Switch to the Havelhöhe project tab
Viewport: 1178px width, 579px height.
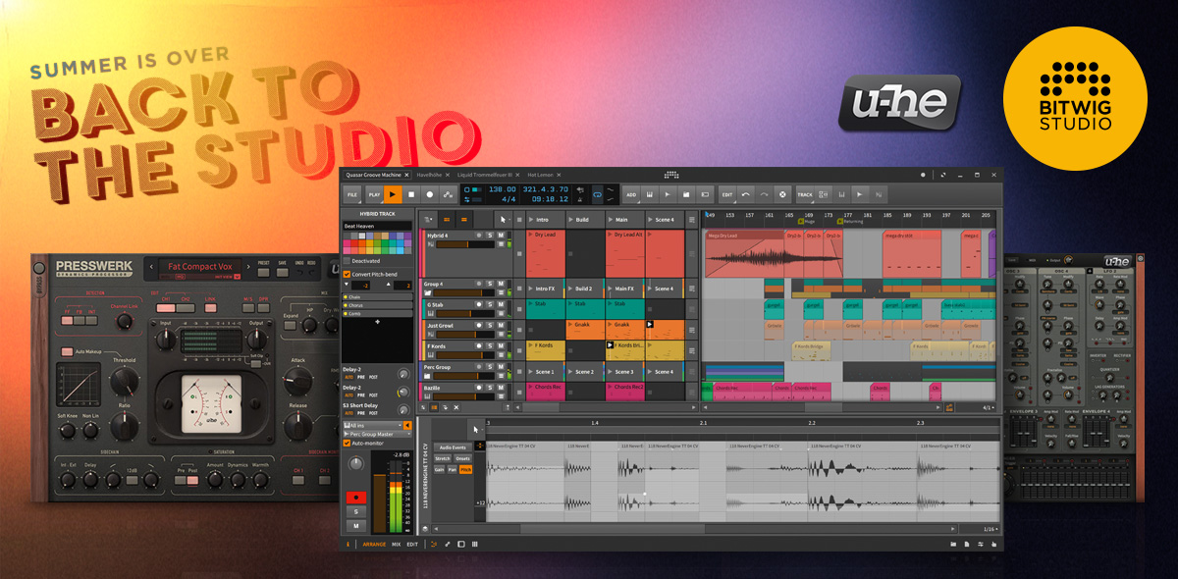428,175
